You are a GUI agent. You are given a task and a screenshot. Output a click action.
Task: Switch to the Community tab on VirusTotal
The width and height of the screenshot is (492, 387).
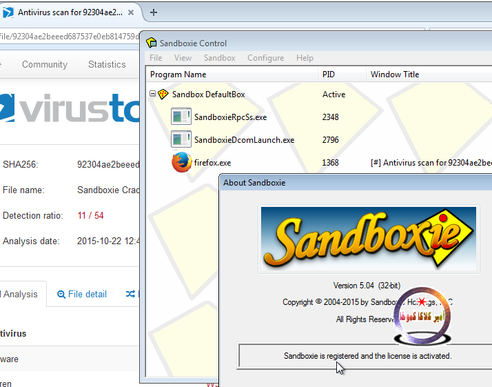pos(45,64)
